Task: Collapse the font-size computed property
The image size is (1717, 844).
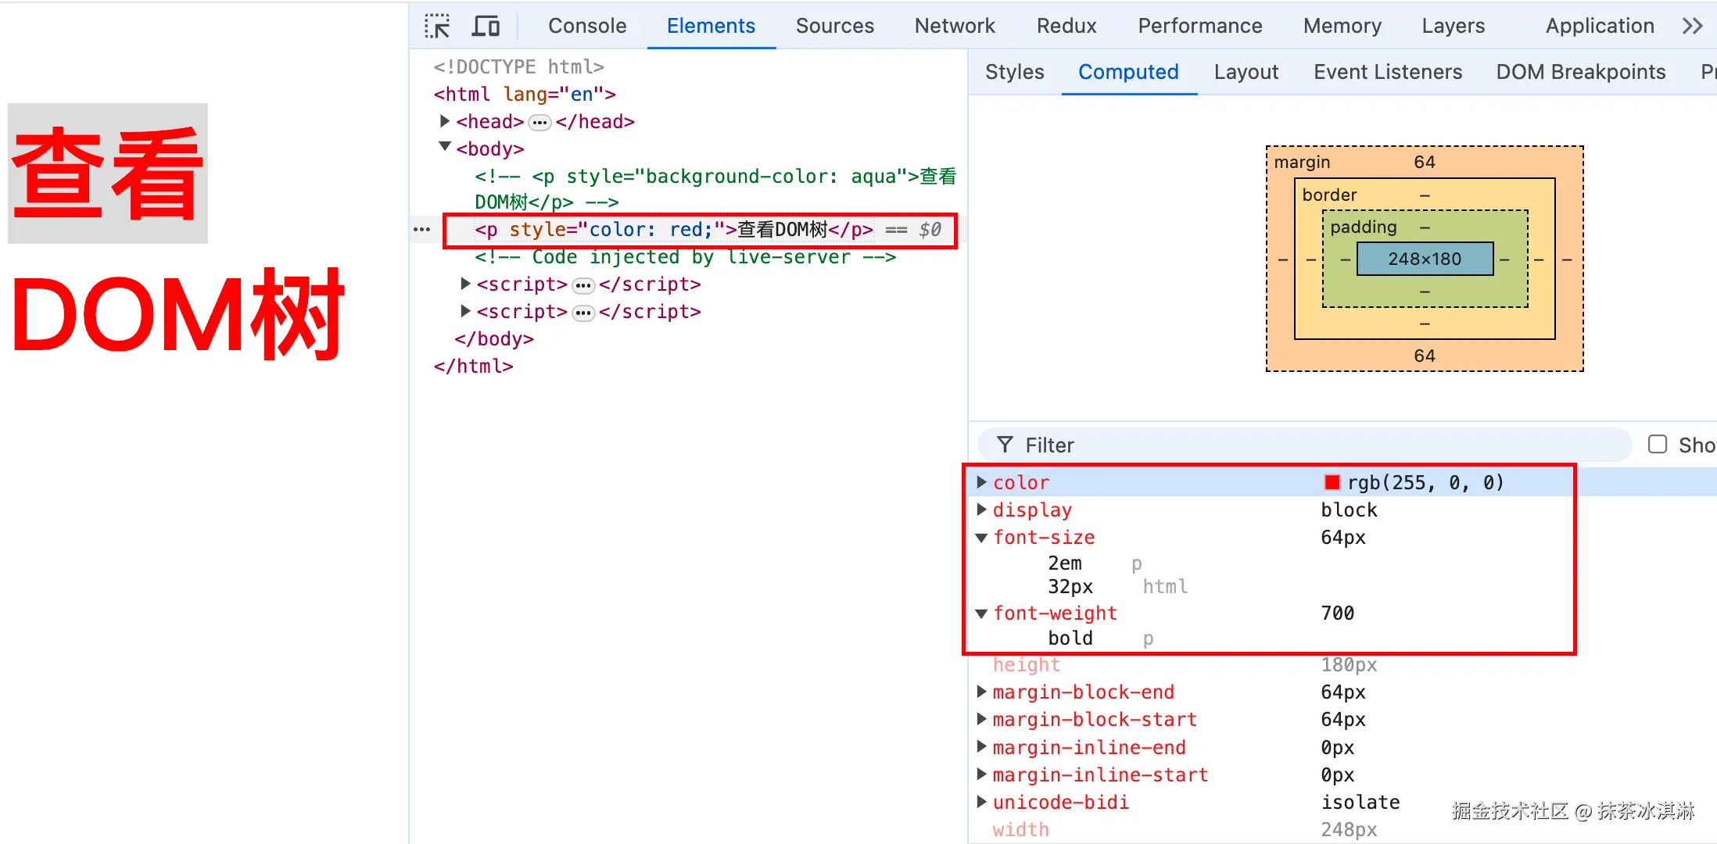Action: pyautogui.click(x=981, y=538)
